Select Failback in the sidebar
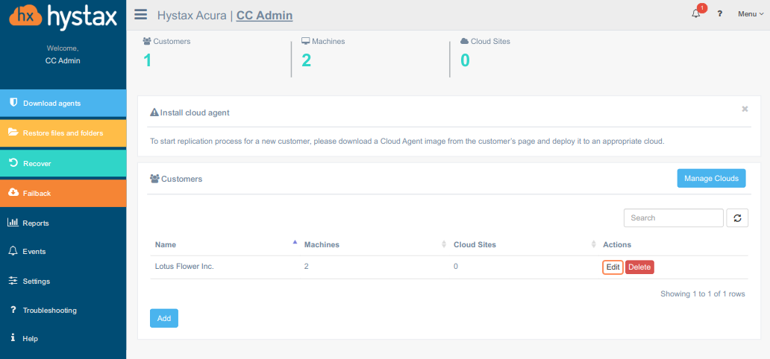The height and width of the screenshot is (359, 770). tap(63, 193)
